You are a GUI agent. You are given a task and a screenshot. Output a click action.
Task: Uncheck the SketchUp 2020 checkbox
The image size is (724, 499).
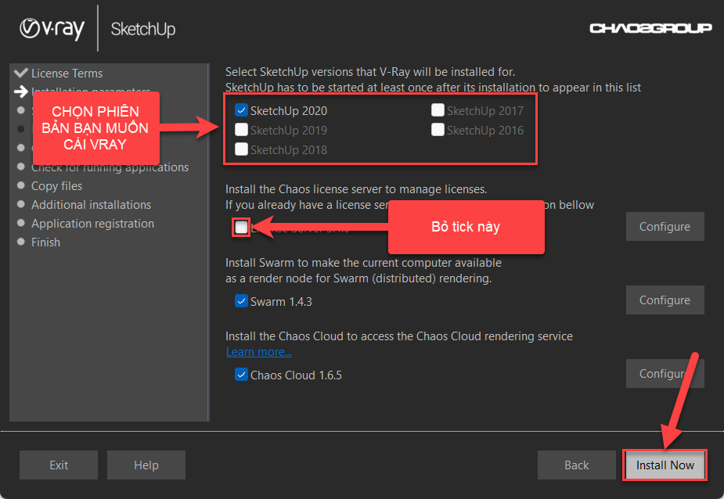click(241, 110)
